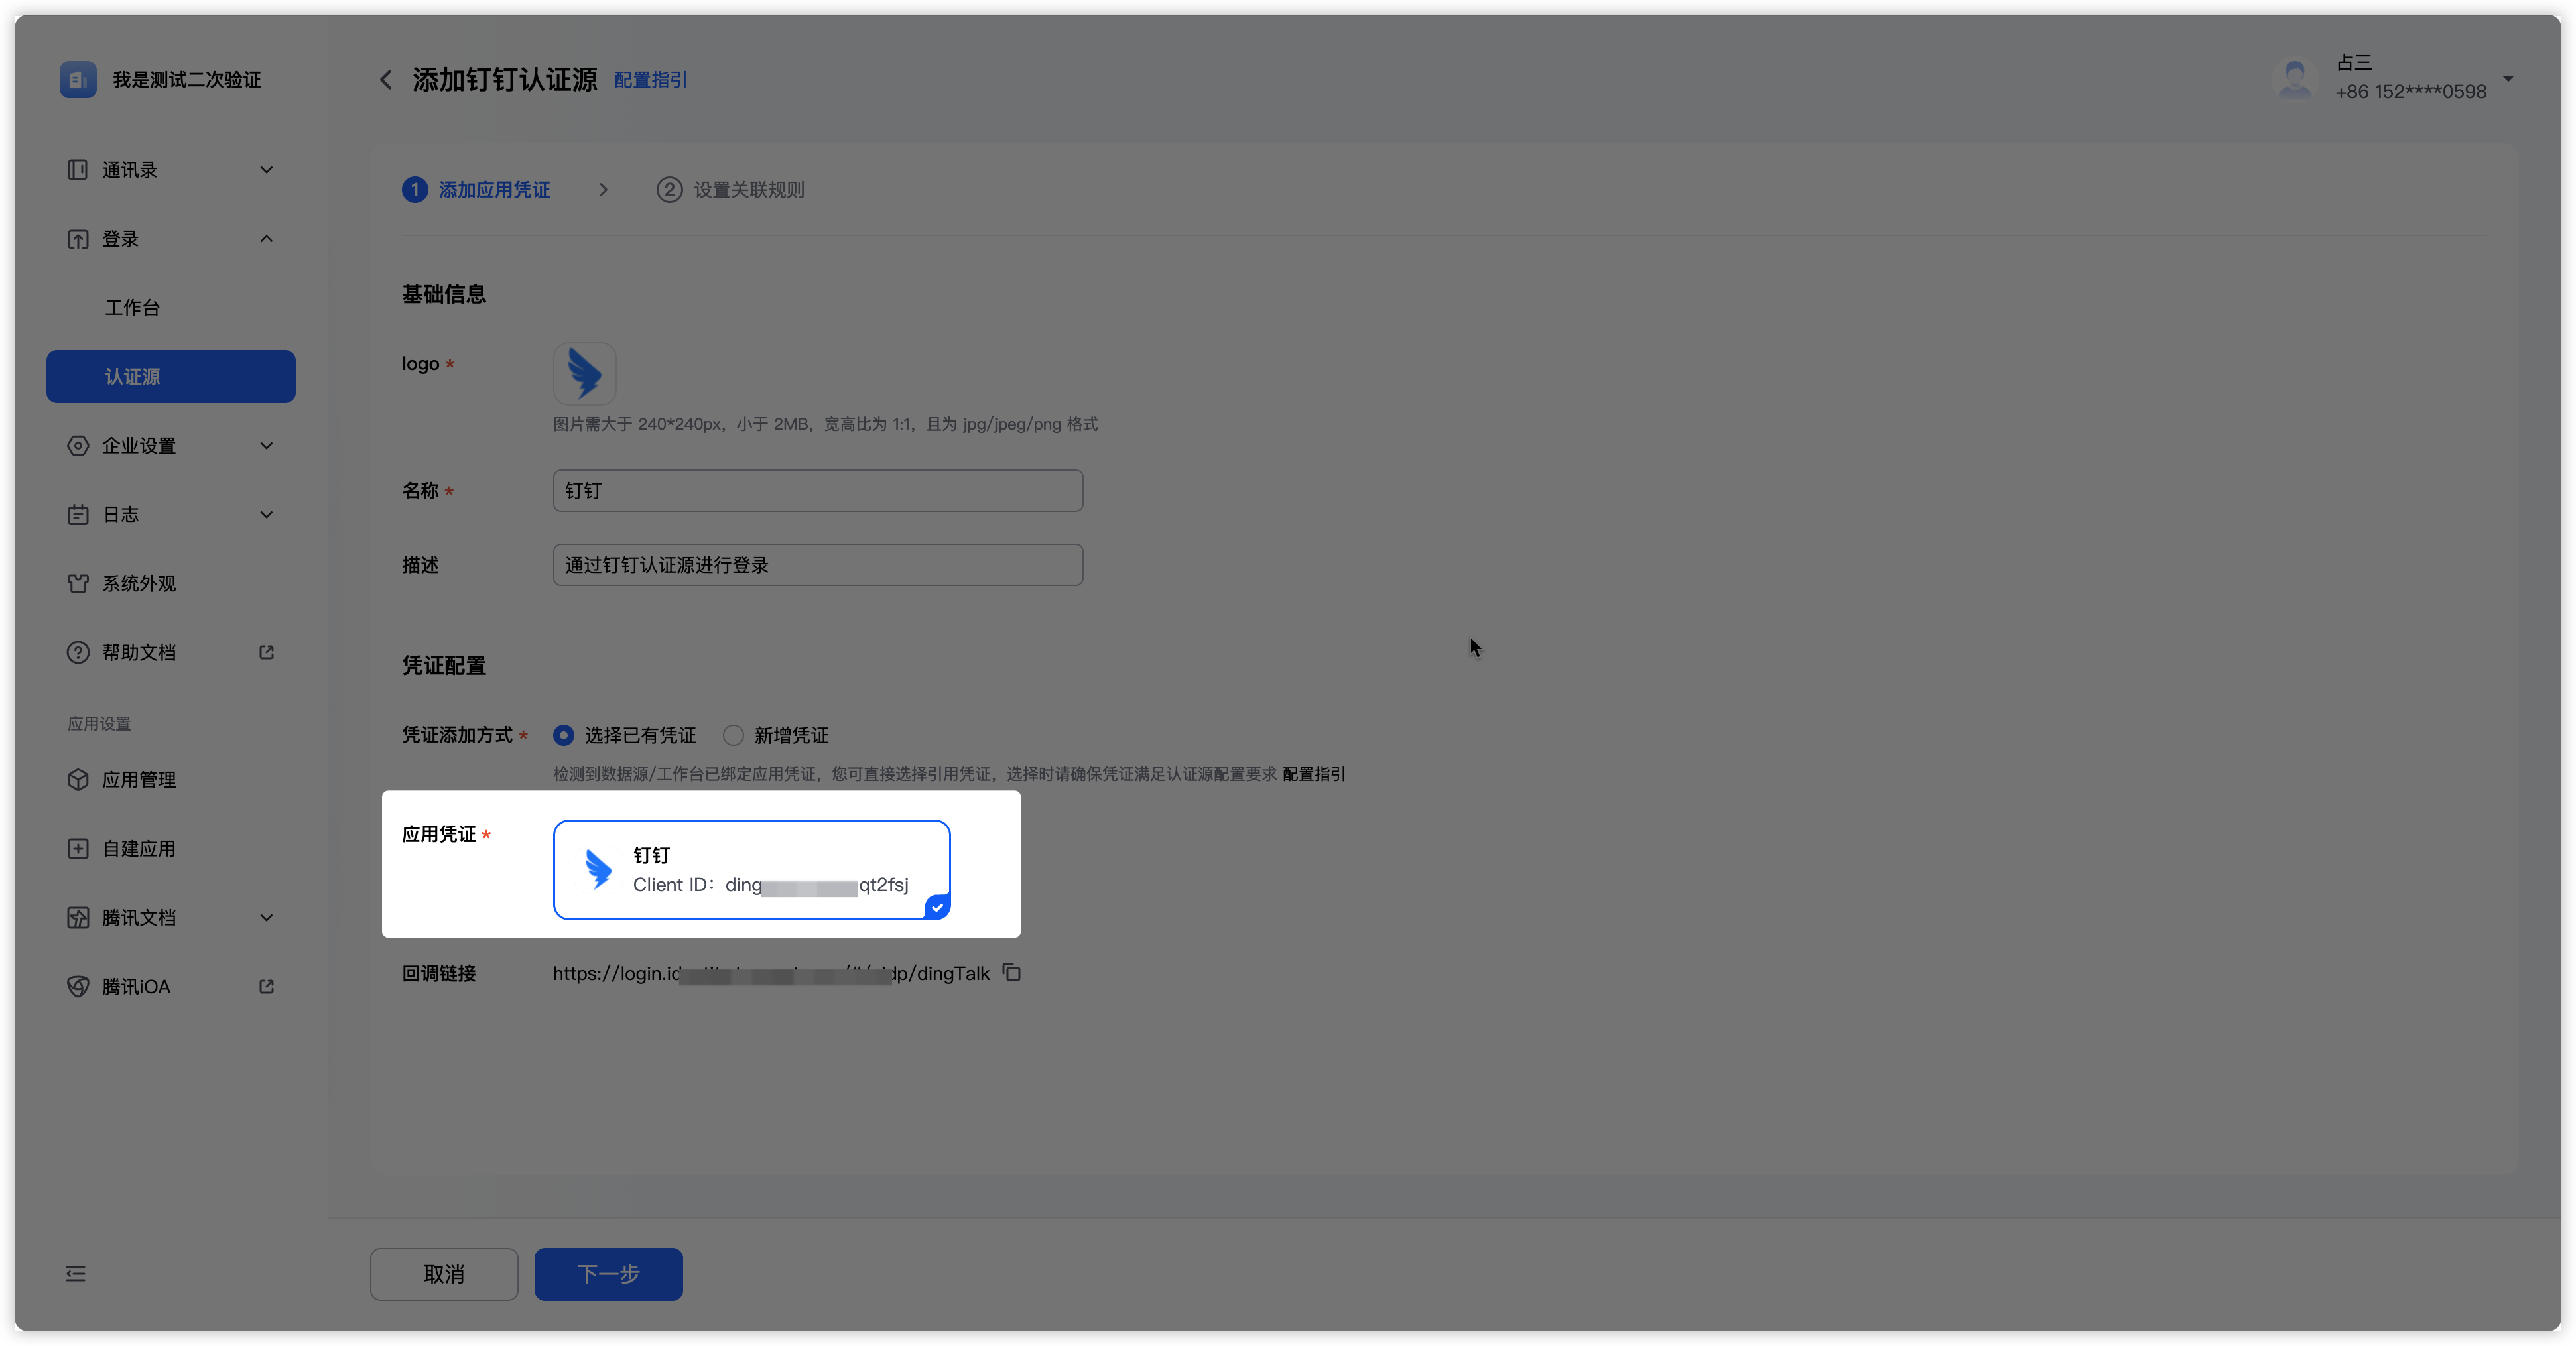Expand the 通讯录 sidebar section
Image resolution: width=2576 pixels, height=1346 pixels.
click(x=266, y=170)
